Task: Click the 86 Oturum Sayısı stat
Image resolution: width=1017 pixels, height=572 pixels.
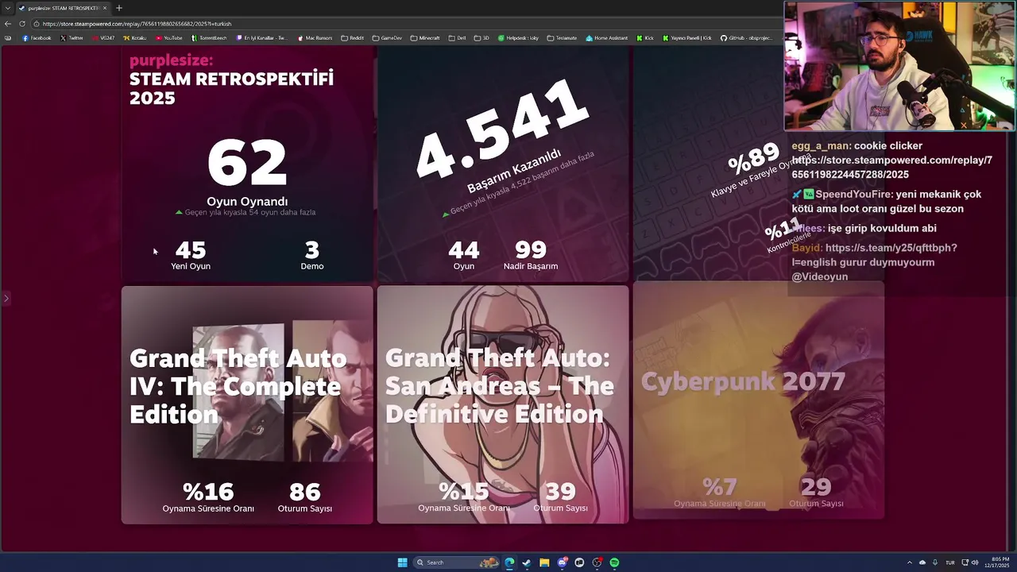Action: [305, 498]
